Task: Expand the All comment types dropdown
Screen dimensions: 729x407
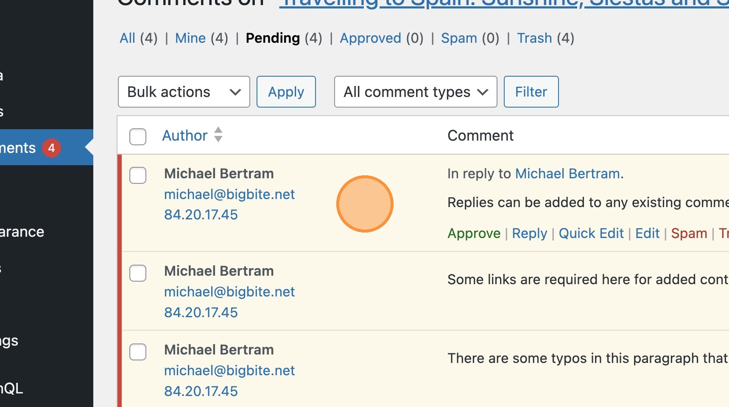Action: click(x=415, y=92)
